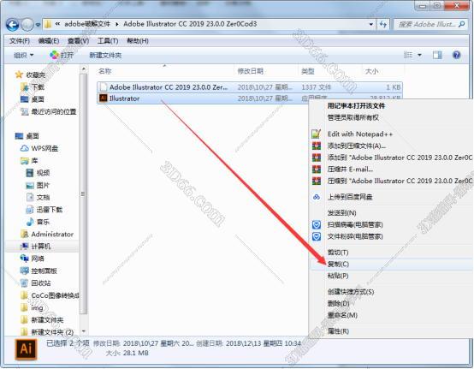The width and height of the screenshot is (474, 369).
Task: Click the change view icon
Action: [x=408, y=55]
